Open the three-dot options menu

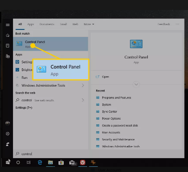(x=177, y=24)
